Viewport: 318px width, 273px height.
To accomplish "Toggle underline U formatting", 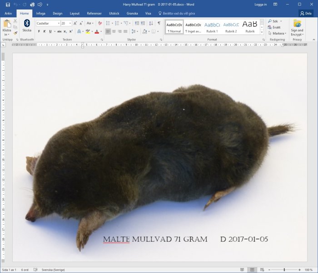I will (50, 31).
